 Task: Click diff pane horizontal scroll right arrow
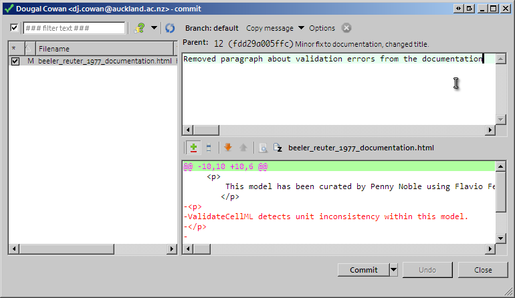coord(490,249)
